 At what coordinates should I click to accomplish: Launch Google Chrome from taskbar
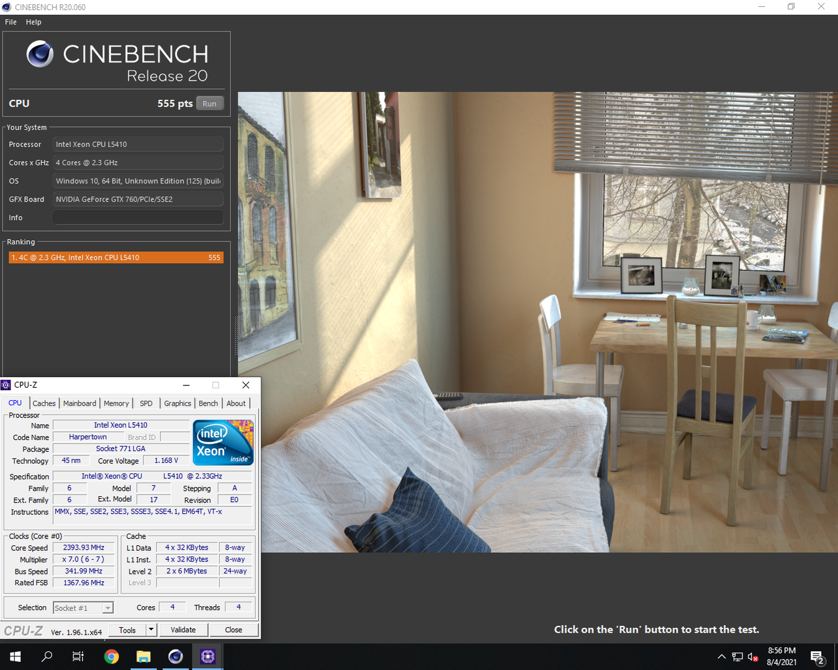tap(111, 656)
